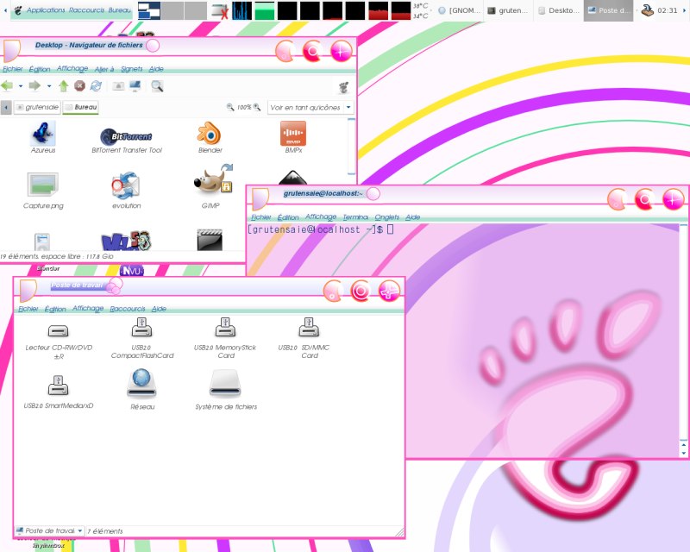Click the terminal vertical scrollbar
This screenshot has width=690, height=552.
683,332
